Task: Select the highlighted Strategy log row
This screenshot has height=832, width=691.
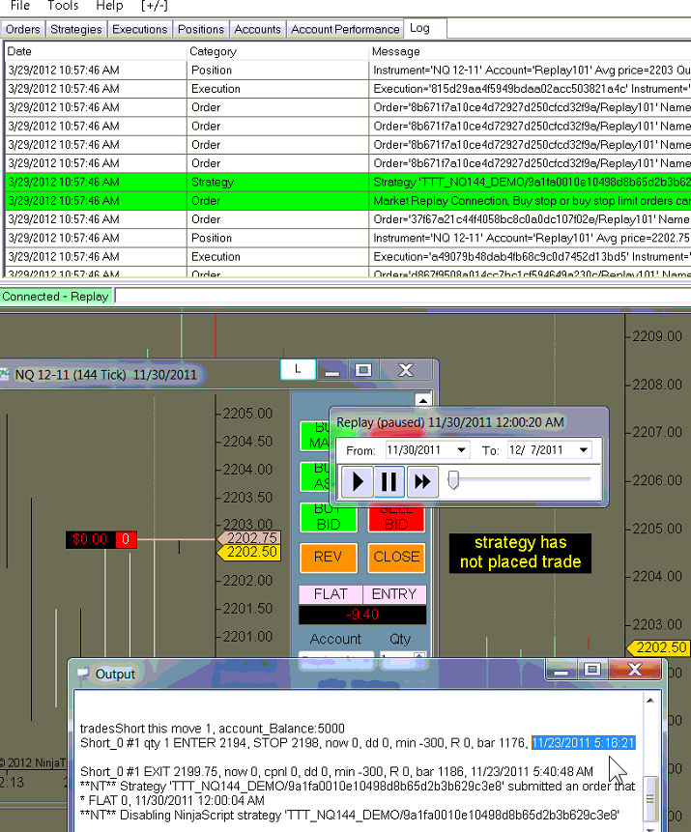Action: (x=348, y=182)
